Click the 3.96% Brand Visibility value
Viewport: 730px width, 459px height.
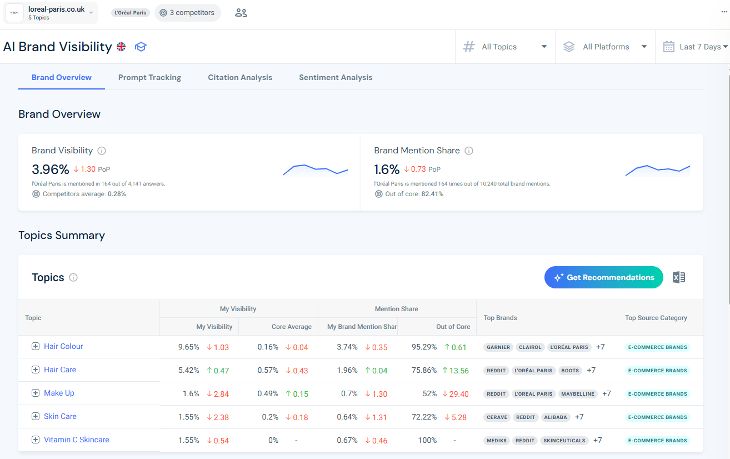coord(51,169)
